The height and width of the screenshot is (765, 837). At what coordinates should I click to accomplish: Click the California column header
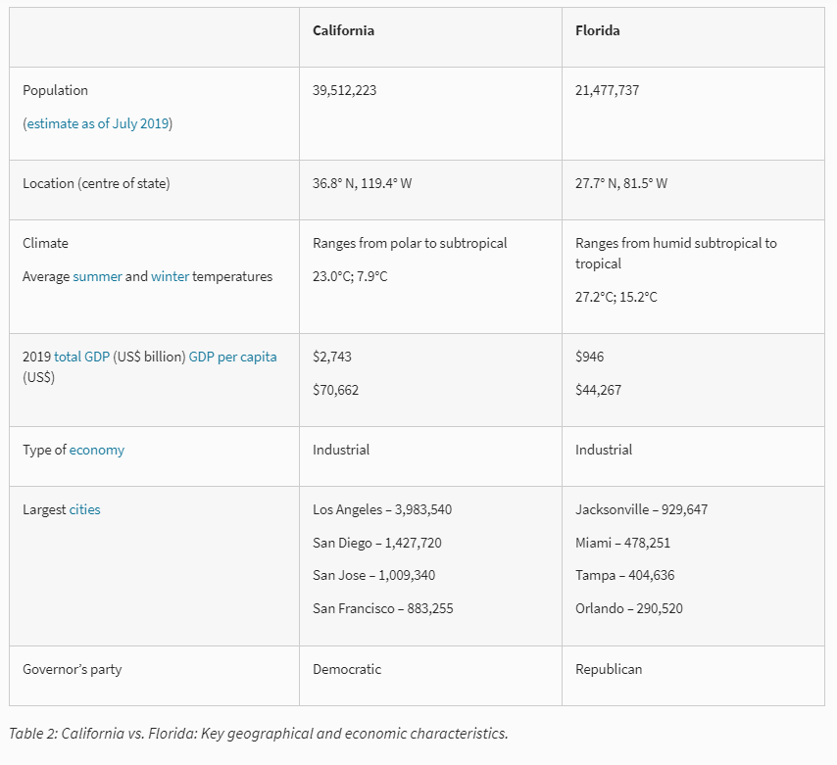[x=343, y=30]
